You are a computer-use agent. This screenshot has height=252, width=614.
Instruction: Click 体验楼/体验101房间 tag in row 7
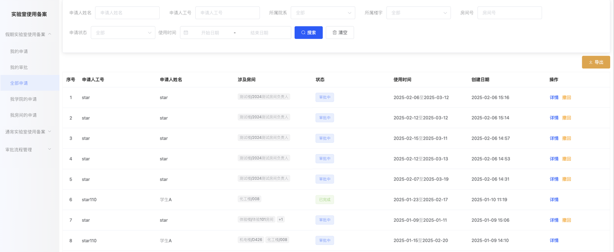point(257,219)
